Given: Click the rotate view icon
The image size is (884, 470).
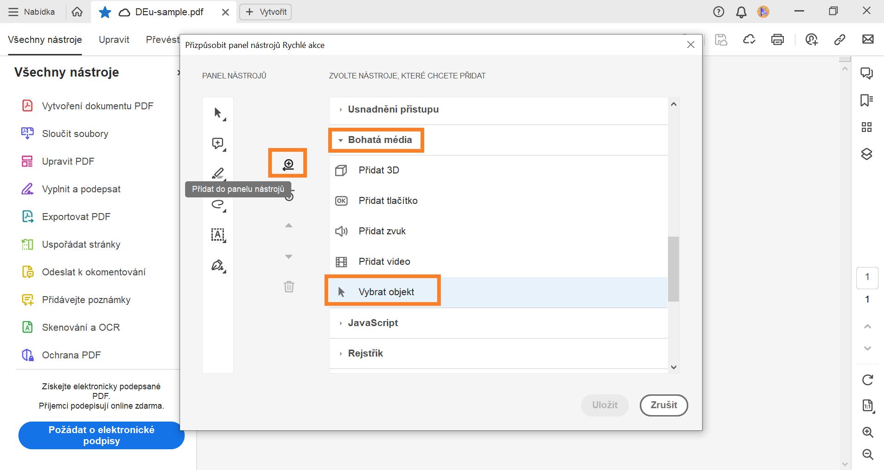Looking at the screenshot, I should (867, 380).
